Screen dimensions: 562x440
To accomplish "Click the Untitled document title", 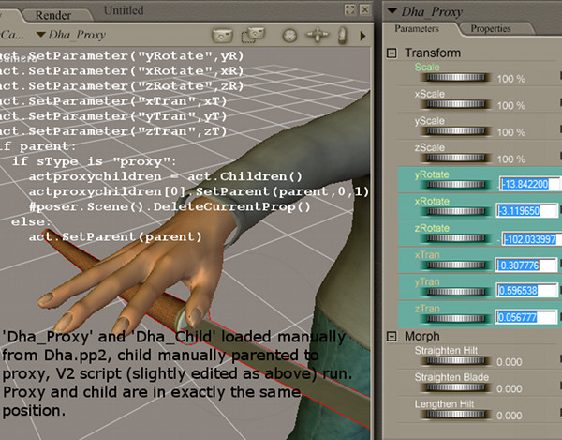I will click(x=124, y=10).
